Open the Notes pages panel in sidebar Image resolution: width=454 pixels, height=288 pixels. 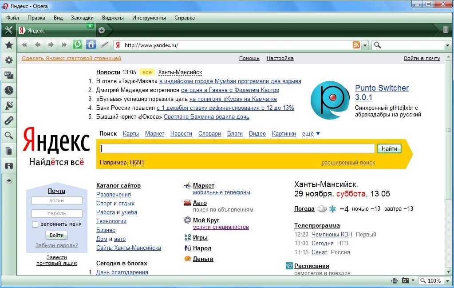(x=9, y=151)
